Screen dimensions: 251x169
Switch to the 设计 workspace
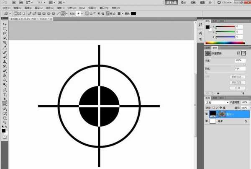(x=183, y=2)
